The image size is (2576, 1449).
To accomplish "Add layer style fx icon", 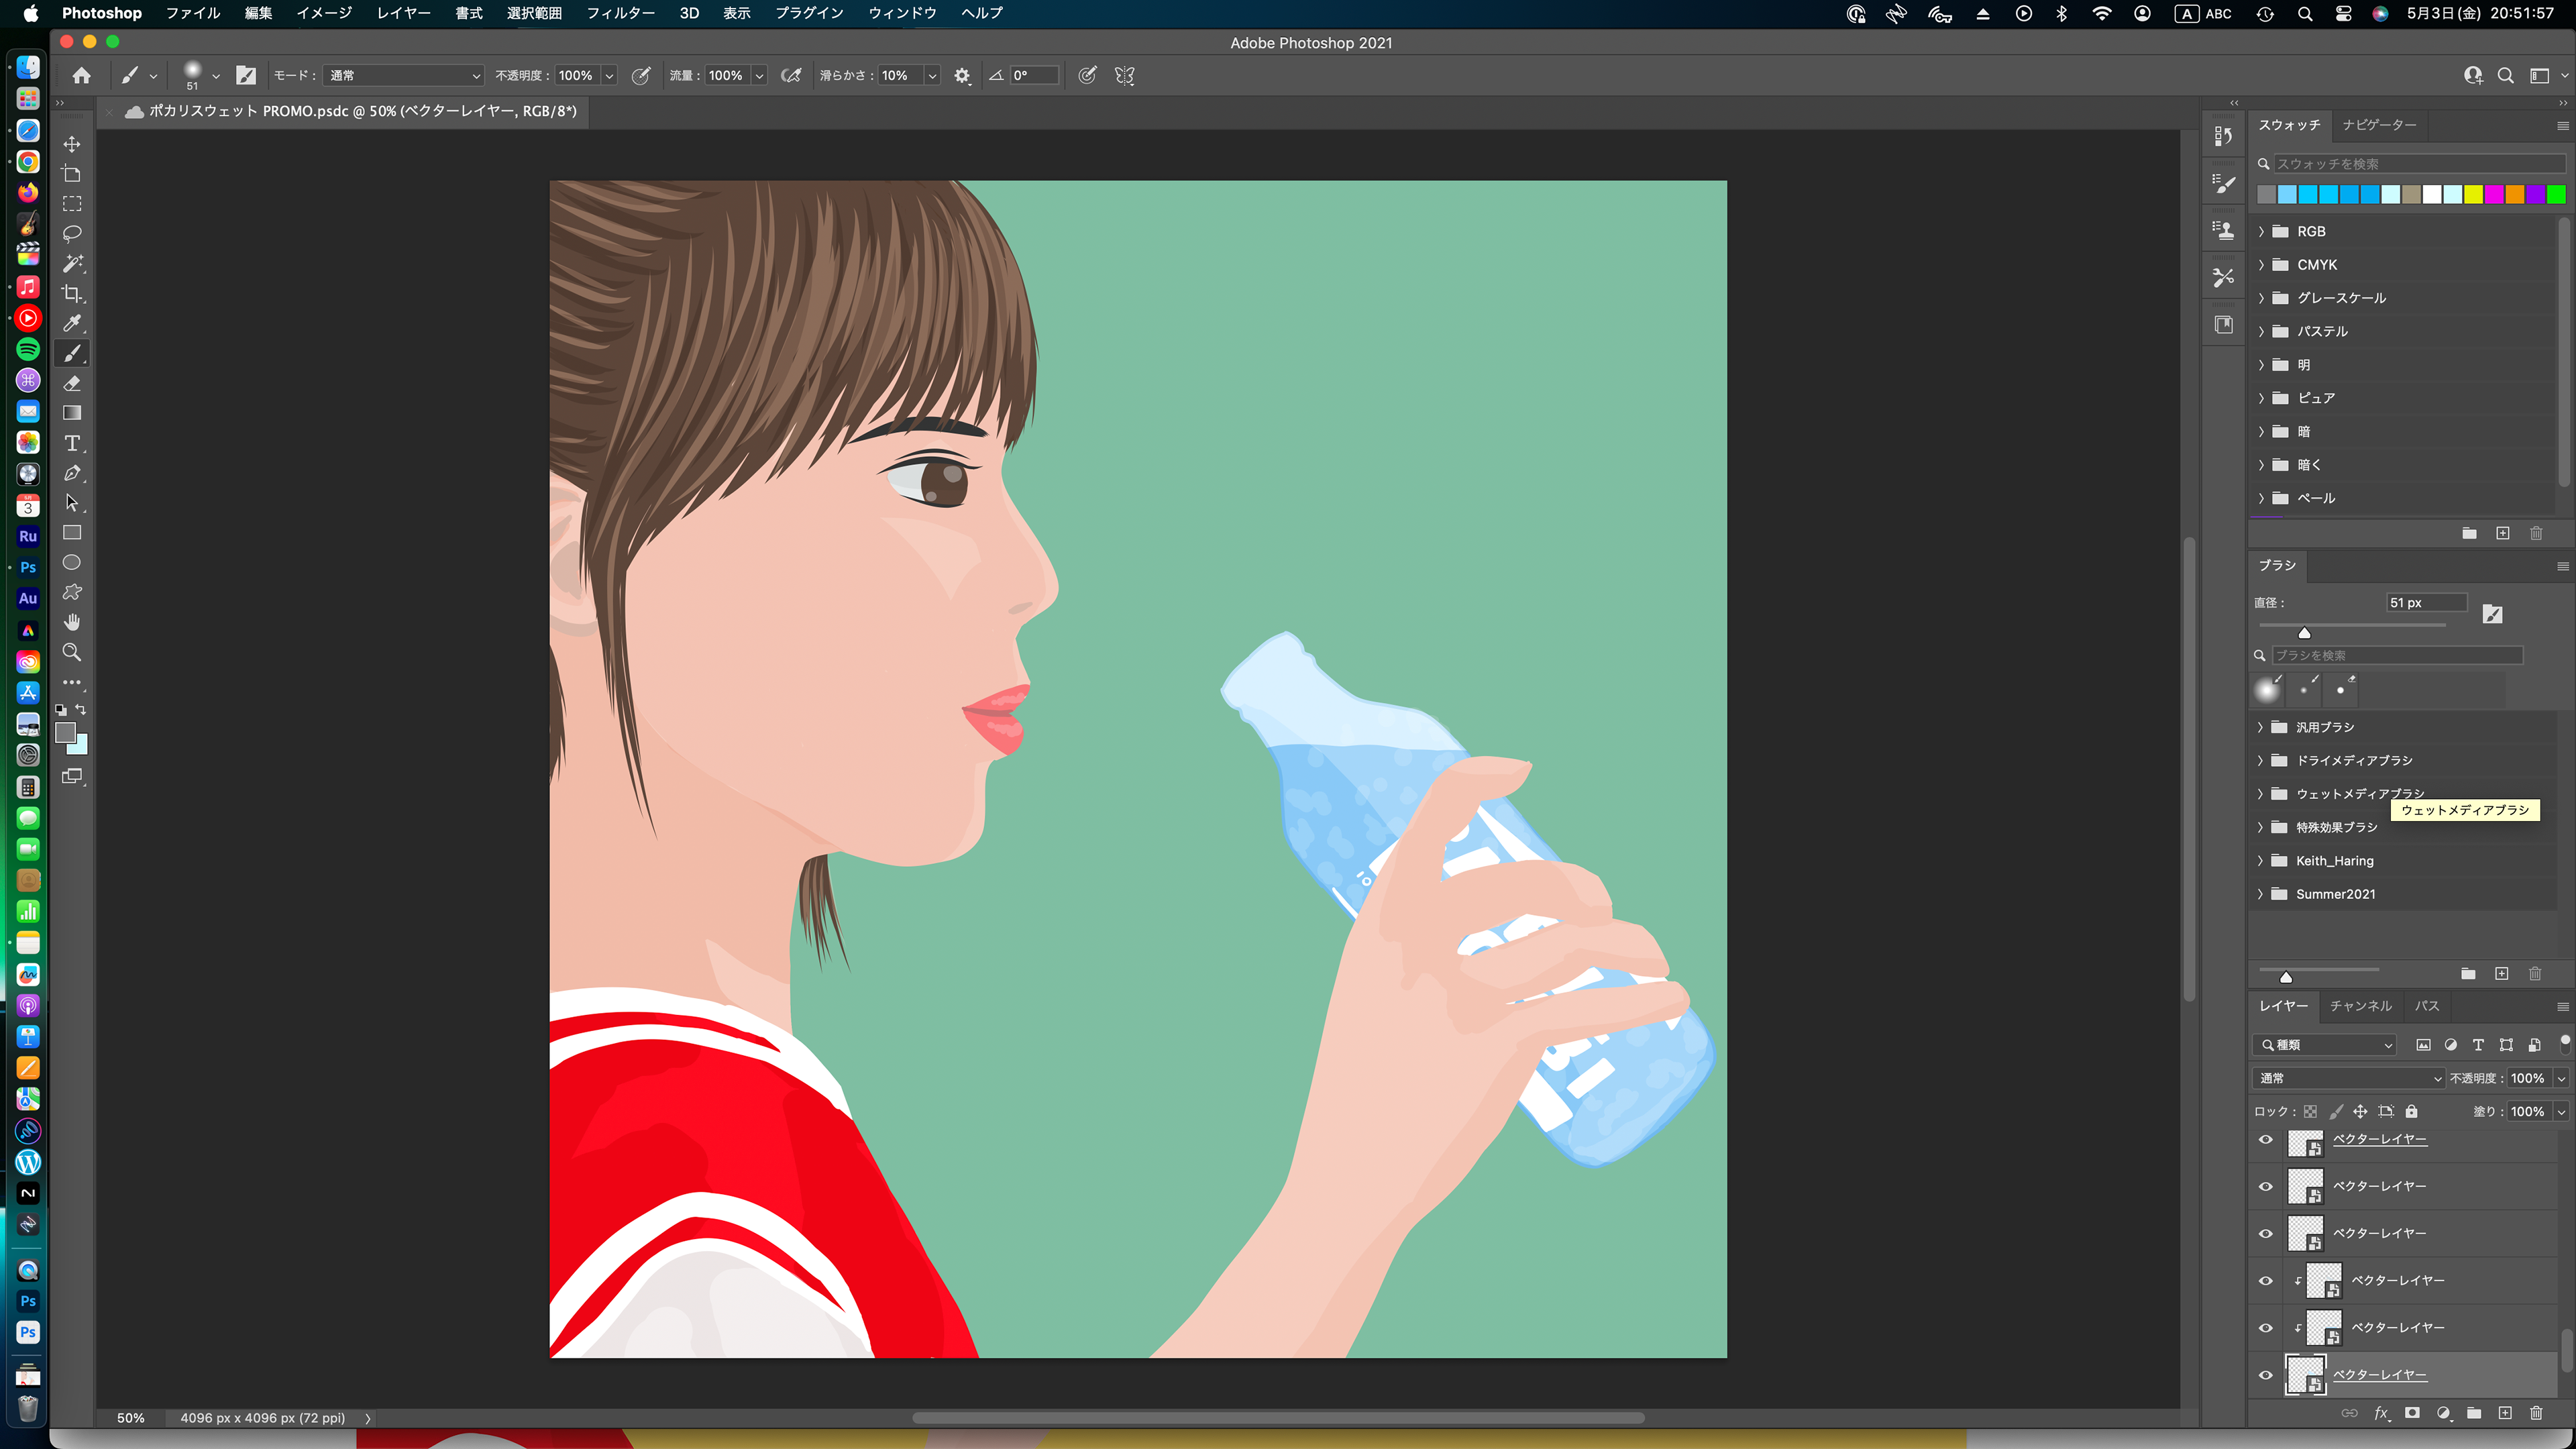I will tap(2381, 1413).
